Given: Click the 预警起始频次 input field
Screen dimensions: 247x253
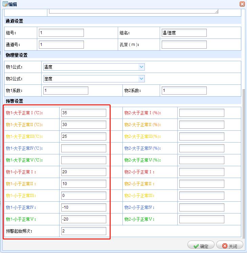Looking at the screenshot, I should pyautogui.click(x=84, y=231).
